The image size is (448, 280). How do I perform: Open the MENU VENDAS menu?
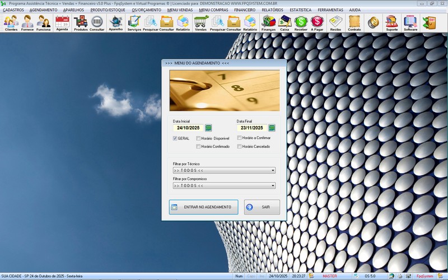click(x=180, y=10)
